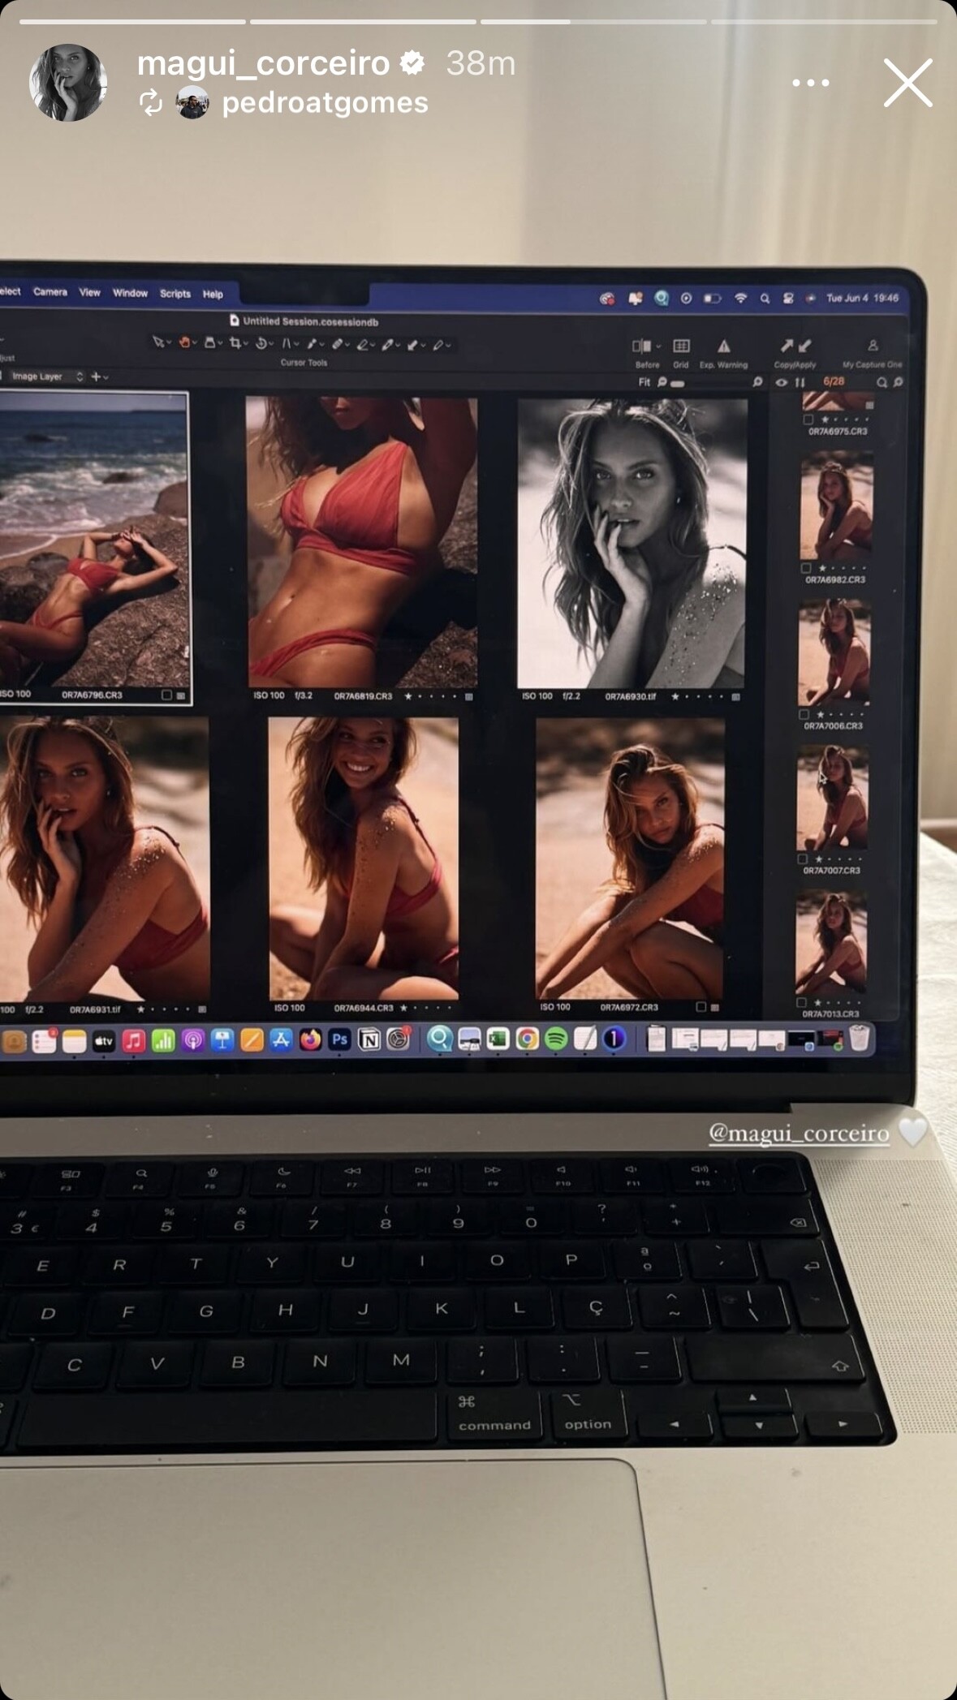Expand the Before view dropdown arrow
The image size is (957, 1700).
[x=658, y=346]
